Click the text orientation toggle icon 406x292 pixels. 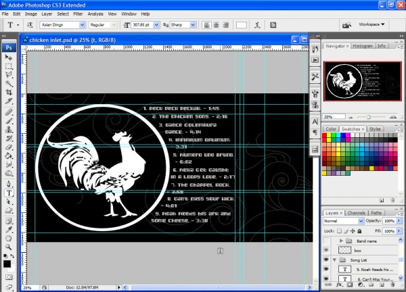coord(30,25)
